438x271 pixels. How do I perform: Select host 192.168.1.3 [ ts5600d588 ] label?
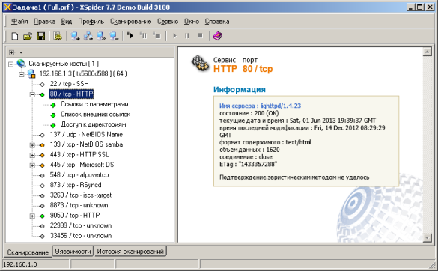coord(83,74)
